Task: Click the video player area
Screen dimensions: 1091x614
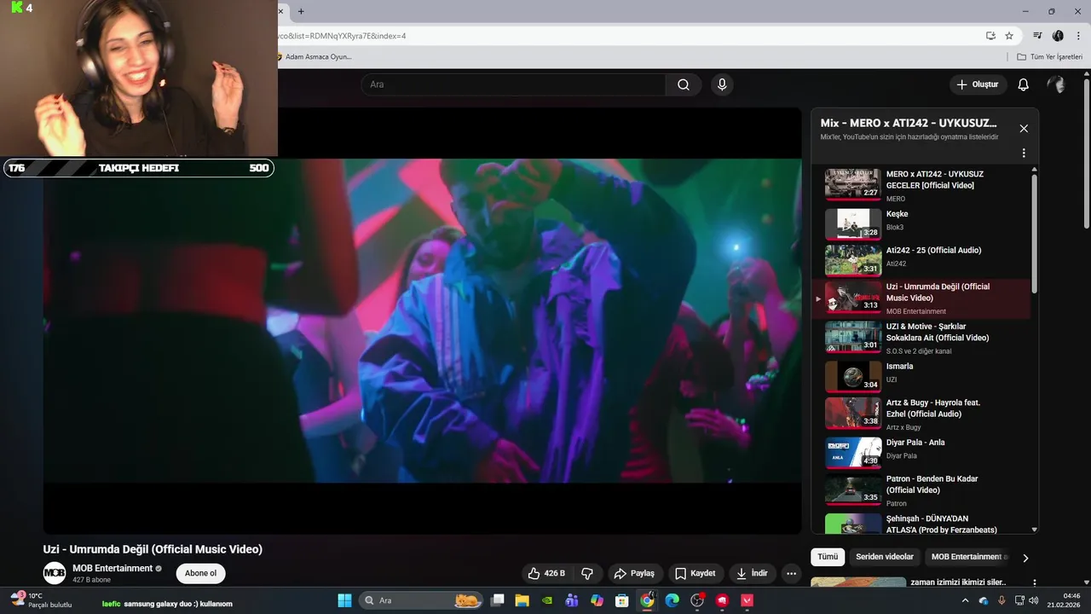Action: 422,321
